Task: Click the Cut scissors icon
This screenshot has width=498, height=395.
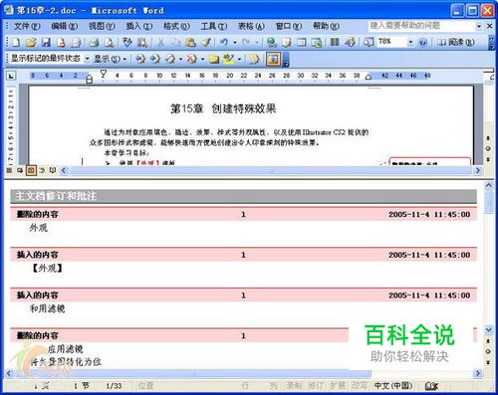Action: (x=160, y=42)
